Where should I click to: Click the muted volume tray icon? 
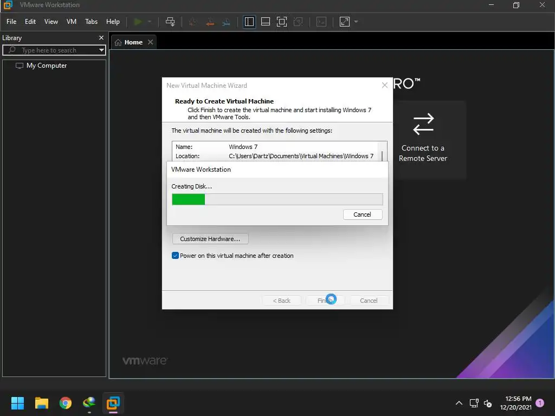click(488, 403)
